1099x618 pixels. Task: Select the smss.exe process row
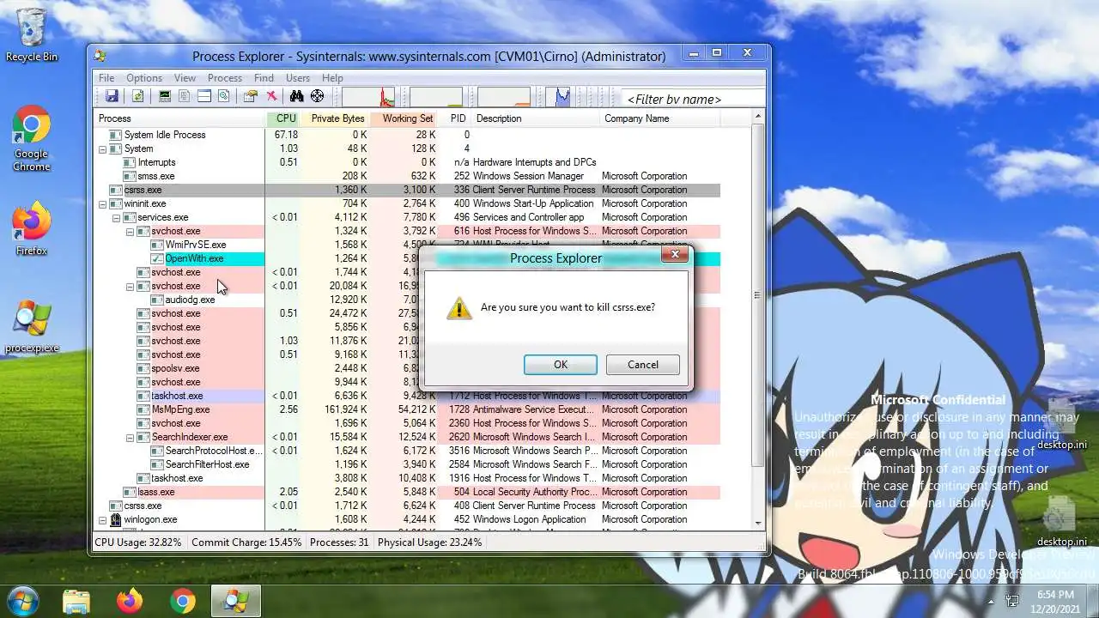click(407, 176)
